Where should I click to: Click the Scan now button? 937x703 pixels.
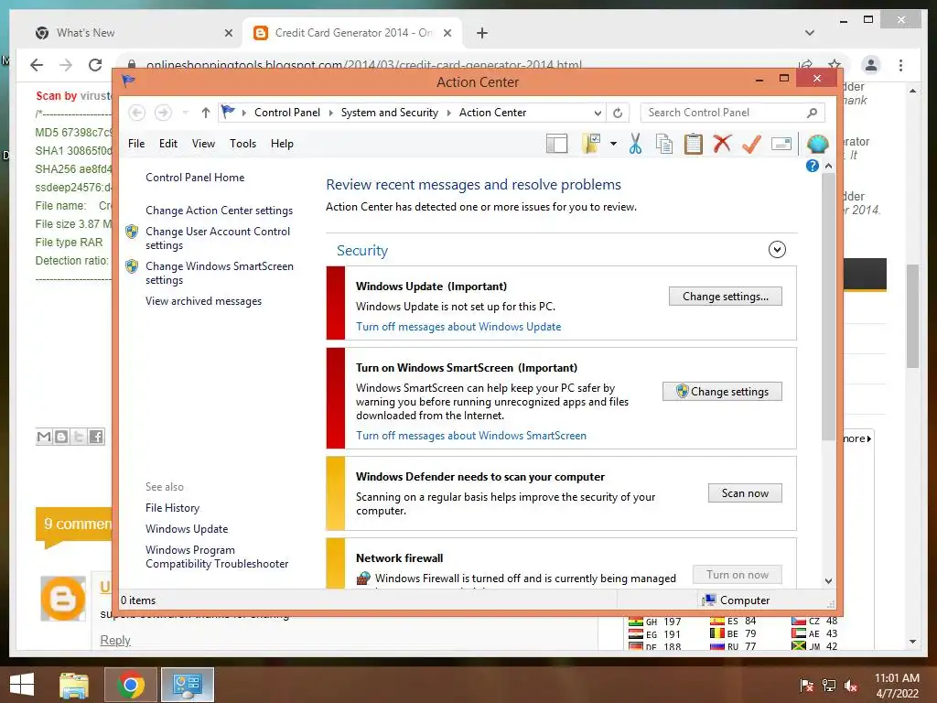point(745,493)
